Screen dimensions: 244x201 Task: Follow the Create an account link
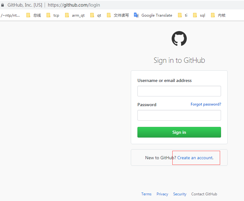(195, 158)
